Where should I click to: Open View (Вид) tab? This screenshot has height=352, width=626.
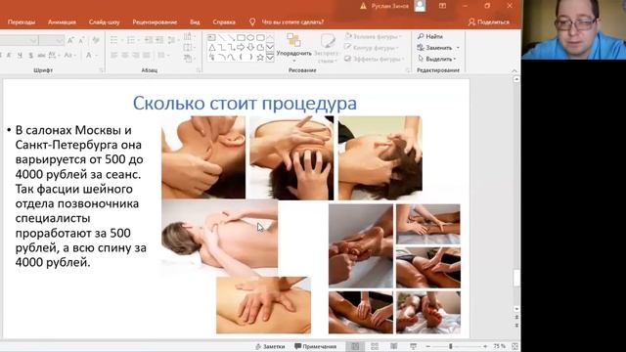point(195,22)
